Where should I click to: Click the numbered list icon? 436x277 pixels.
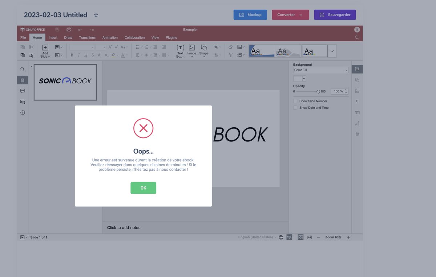146,47
